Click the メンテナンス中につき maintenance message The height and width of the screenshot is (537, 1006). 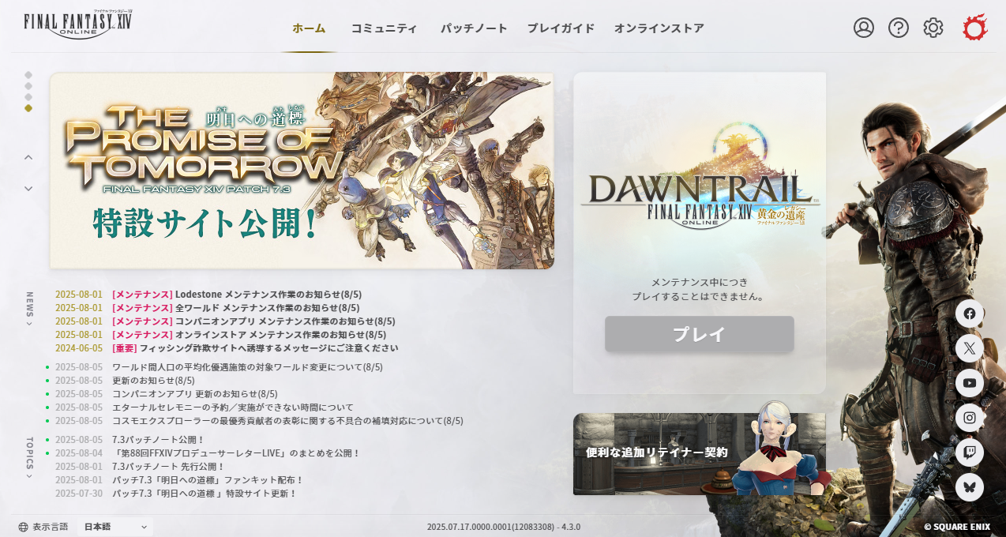[700, 289]
